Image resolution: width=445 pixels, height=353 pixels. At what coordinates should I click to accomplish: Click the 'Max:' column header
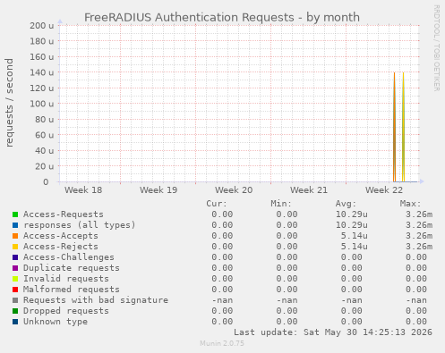click(410, 204)
